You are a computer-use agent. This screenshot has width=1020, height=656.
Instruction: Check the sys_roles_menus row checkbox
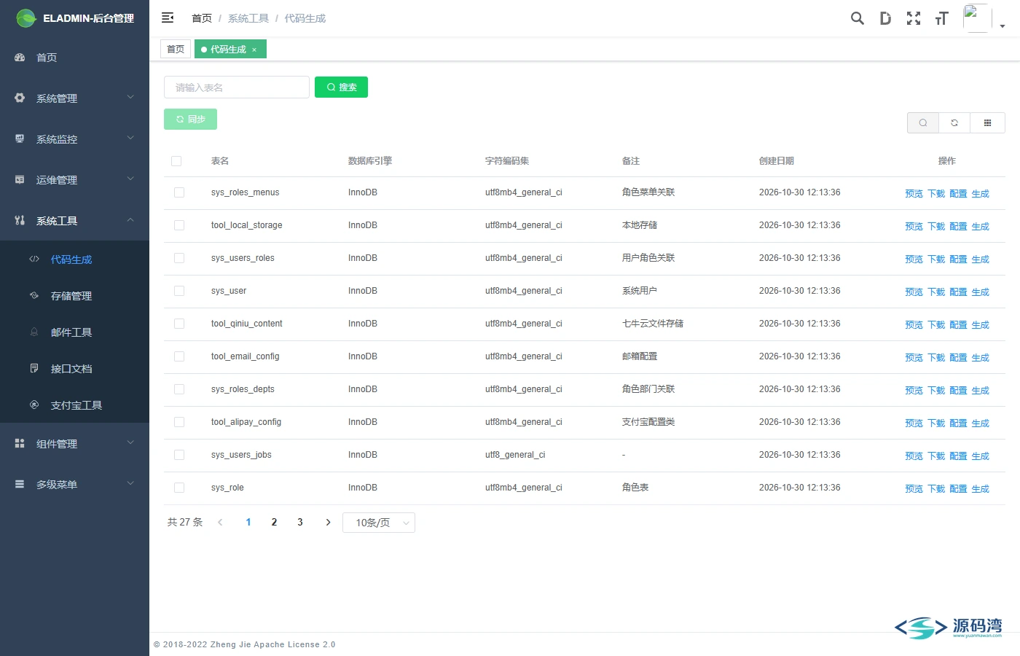[x=179, y=192]
